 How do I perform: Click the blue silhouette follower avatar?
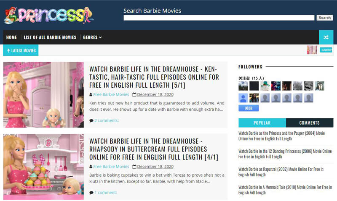243,98
